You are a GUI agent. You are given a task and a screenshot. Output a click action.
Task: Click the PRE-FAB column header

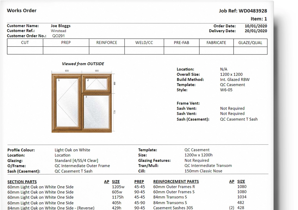181,43
